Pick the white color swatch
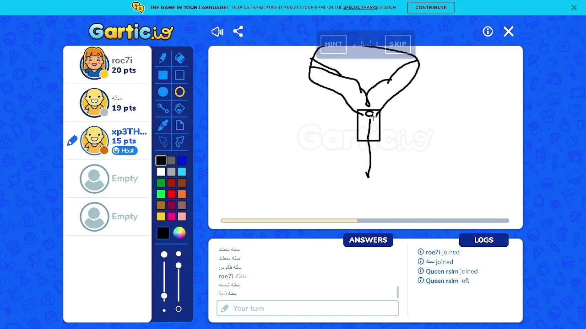 point(161,172)
